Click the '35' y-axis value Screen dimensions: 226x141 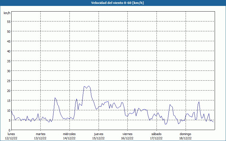tap(9, 61)
